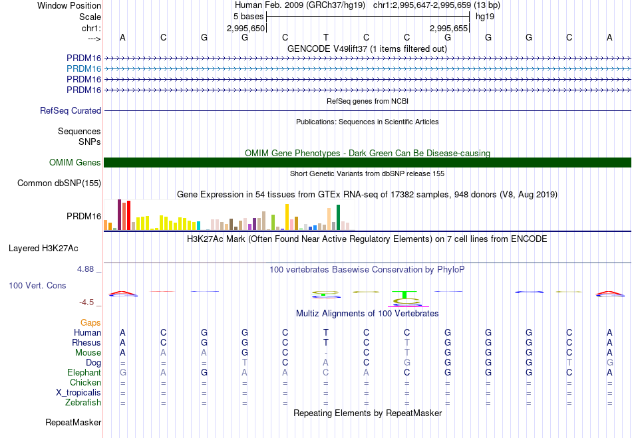
Task: Click the light blue PRDM16 transcript line
Action: pyautogui.click(x=367, y=69)
